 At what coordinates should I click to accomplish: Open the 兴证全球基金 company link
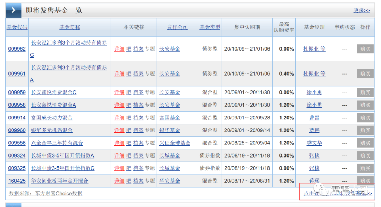tap(175, 143)
